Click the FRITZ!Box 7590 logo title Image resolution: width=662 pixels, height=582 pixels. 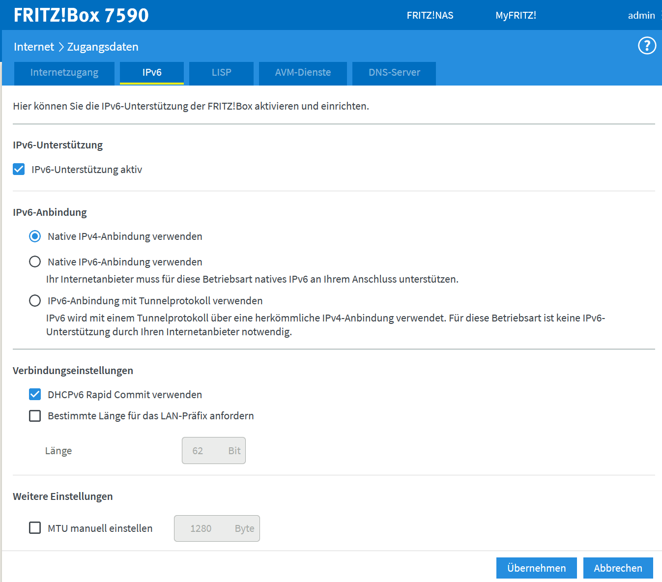point(81,15)
